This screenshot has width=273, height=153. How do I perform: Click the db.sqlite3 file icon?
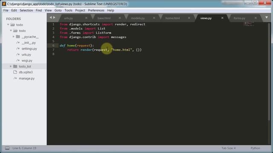tap(15, 72)
